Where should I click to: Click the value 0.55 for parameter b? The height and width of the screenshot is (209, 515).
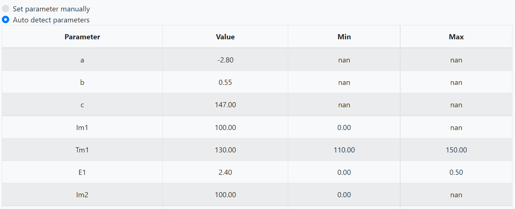tap(225, 82)
